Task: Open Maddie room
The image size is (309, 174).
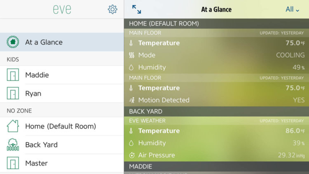Action: 62,75
